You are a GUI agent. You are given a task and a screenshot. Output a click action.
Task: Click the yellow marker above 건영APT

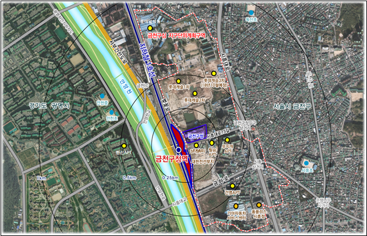point(233,186)
